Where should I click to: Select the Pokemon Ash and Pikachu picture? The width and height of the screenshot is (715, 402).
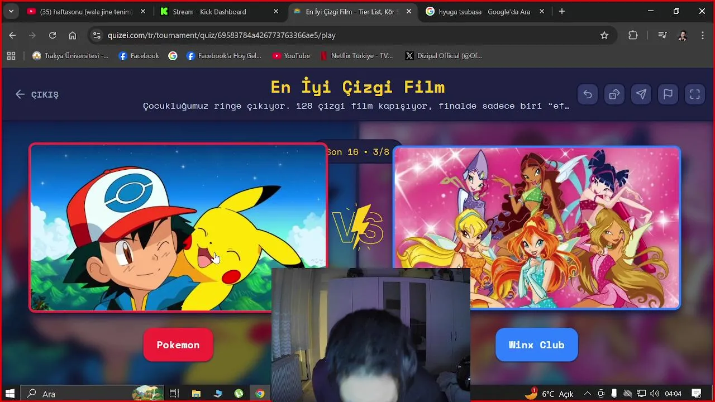tap(179, 227)
